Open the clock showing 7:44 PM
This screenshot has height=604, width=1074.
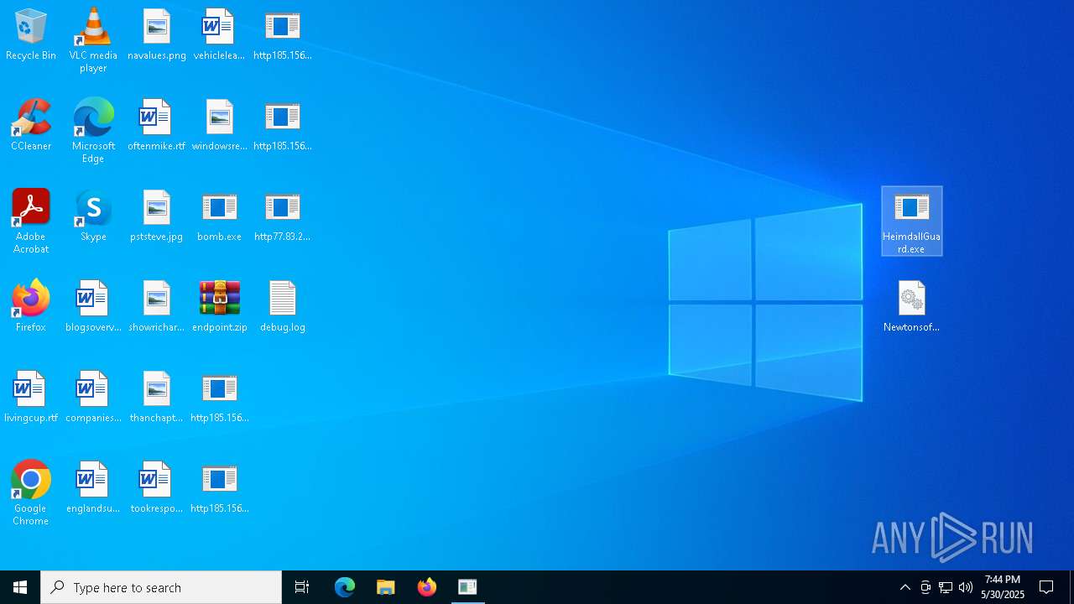pyautogui.click(x=1003, y=587)
